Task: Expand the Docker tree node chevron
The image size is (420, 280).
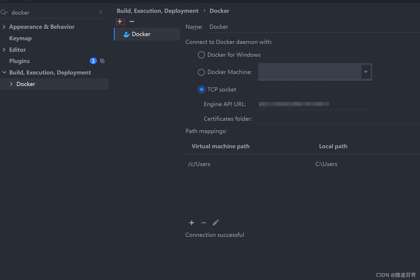Action: [11, 84]
